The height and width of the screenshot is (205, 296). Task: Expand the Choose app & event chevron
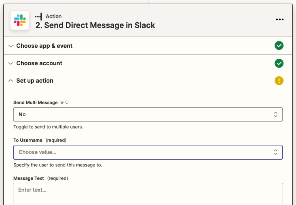(11, 46)
